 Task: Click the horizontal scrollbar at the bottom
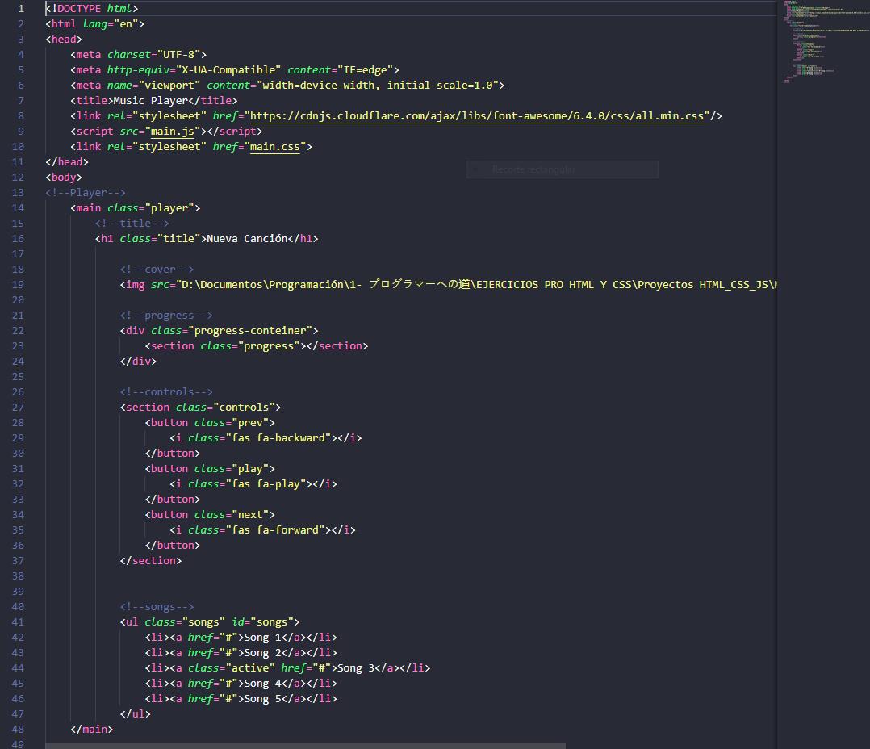point(305,745)
